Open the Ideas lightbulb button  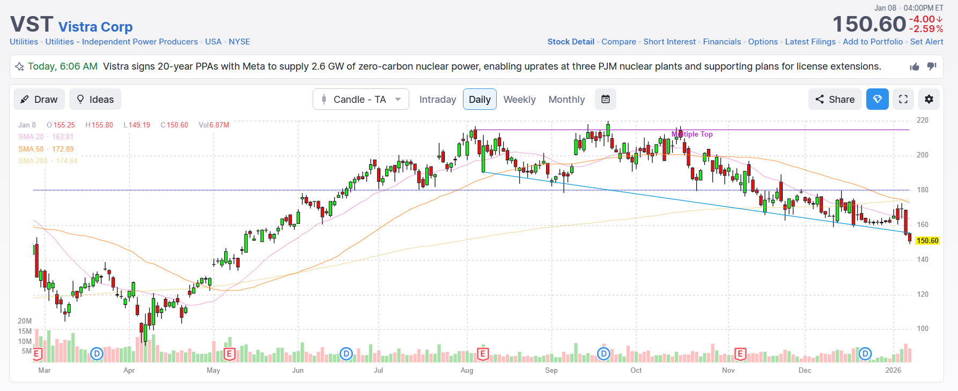95,99
